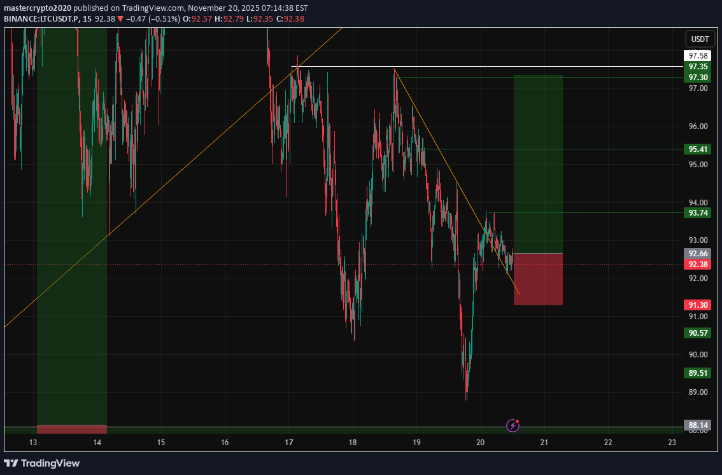Viewport: 722px width, 475px height.
Task: Click the 97.35 price level label
Action: pos(698,66)
